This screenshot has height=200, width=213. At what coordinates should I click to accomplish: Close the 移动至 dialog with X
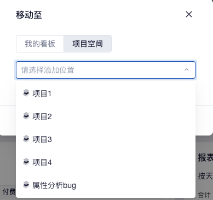pos(189,14)
